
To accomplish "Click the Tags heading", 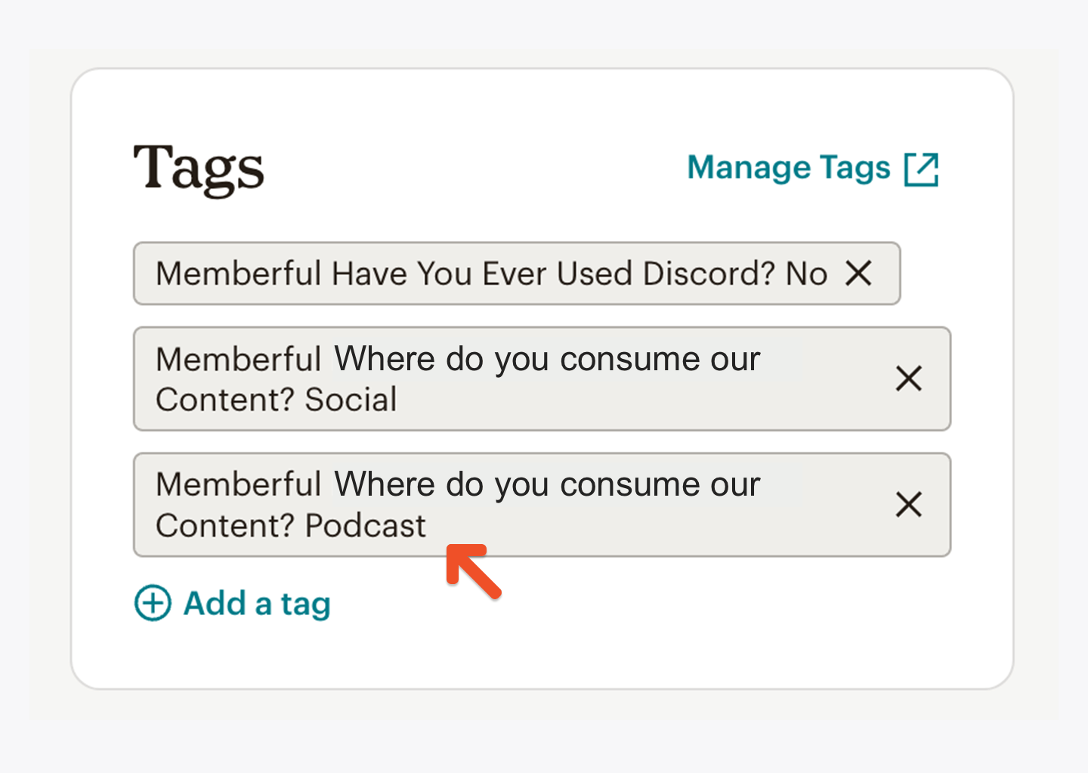I will point(199,169).
